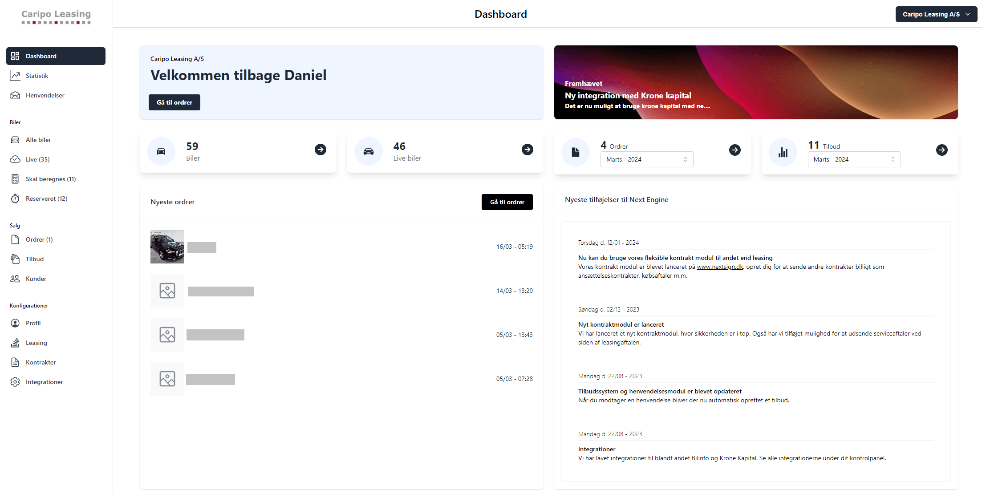Click the gear icon for Integrationer
982x494 pixels.
[x=15, y=382]
